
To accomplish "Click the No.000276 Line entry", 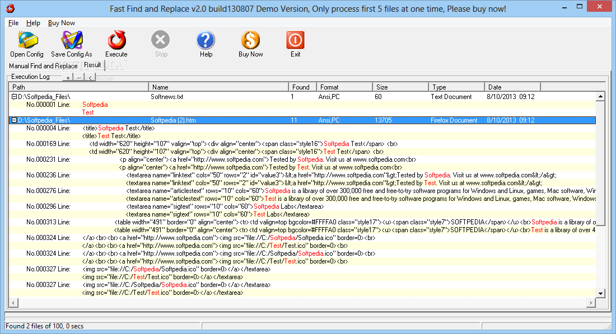I will click(48, 191).
